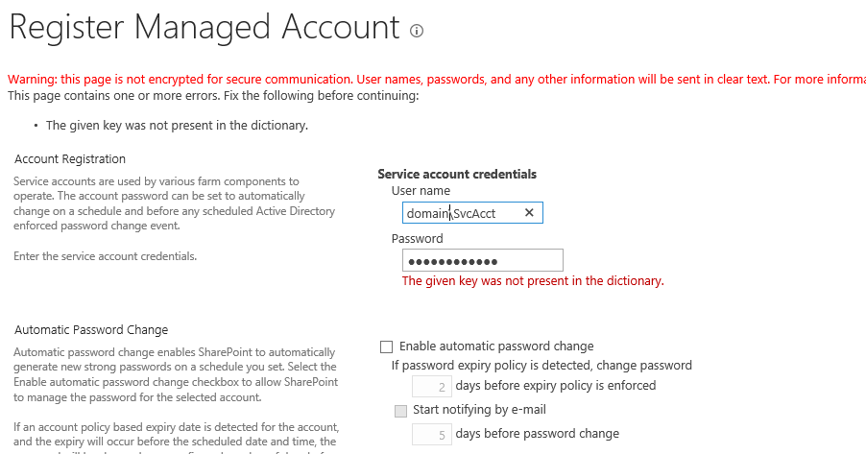
Task: Click the Enable automatic password change label text
Action: [x=496, y=346]
